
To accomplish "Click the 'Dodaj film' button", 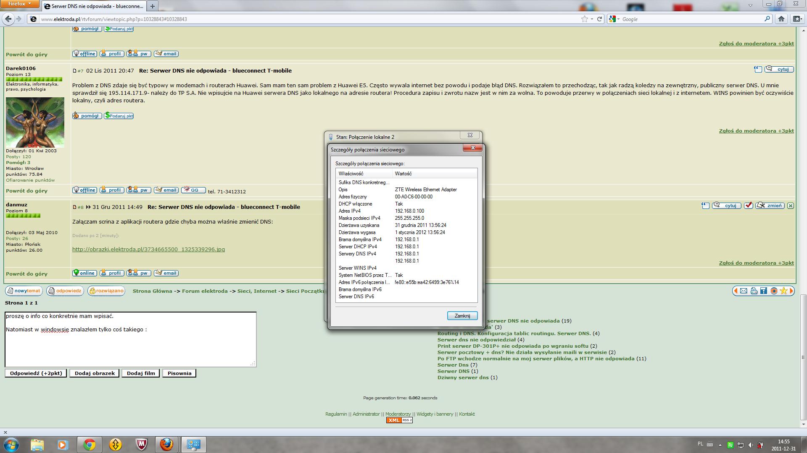I will [x=141, y=373].
